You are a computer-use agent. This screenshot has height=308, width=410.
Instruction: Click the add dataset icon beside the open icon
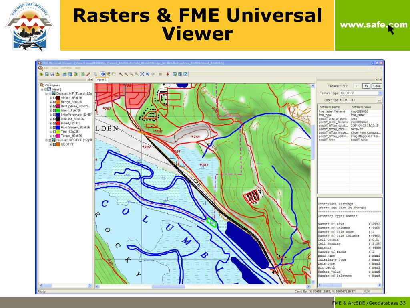pos(47,74)
